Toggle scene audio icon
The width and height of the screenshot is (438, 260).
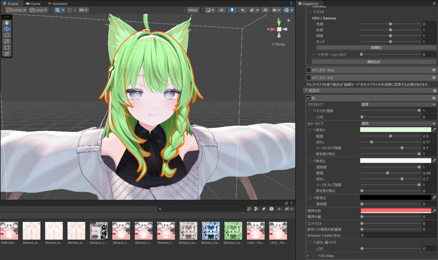point(243,10)
